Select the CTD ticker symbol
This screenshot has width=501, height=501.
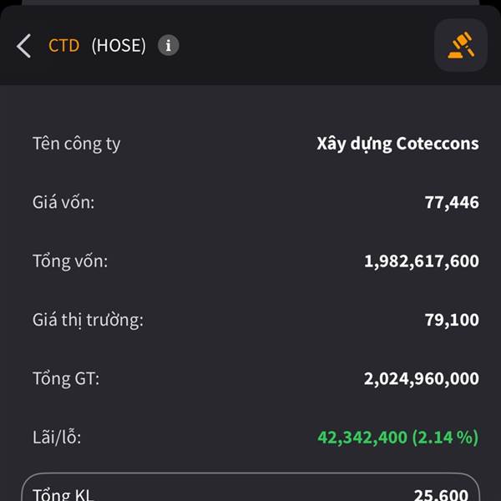click(x=63, y=45)
